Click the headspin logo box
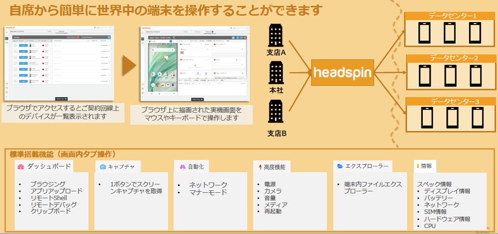 (342, 73)
